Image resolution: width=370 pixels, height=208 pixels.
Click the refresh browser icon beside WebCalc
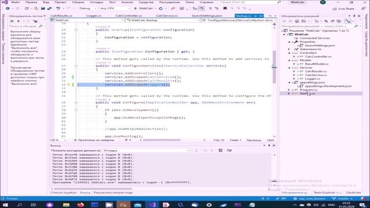tap(161, 9)
